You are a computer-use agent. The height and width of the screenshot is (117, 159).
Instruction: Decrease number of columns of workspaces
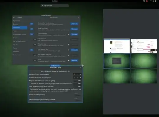click(78, 78)
